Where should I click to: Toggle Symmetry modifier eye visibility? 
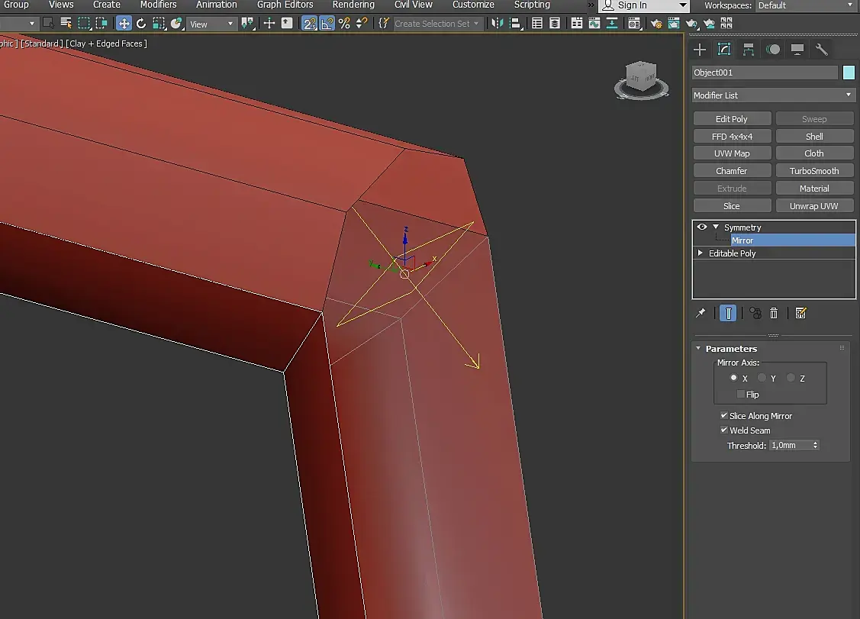click(x=701, y=227)
